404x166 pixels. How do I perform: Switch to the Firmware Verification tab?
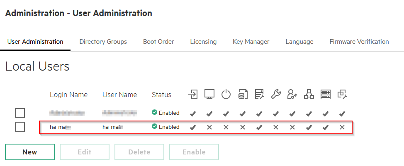tap(359, 42)
